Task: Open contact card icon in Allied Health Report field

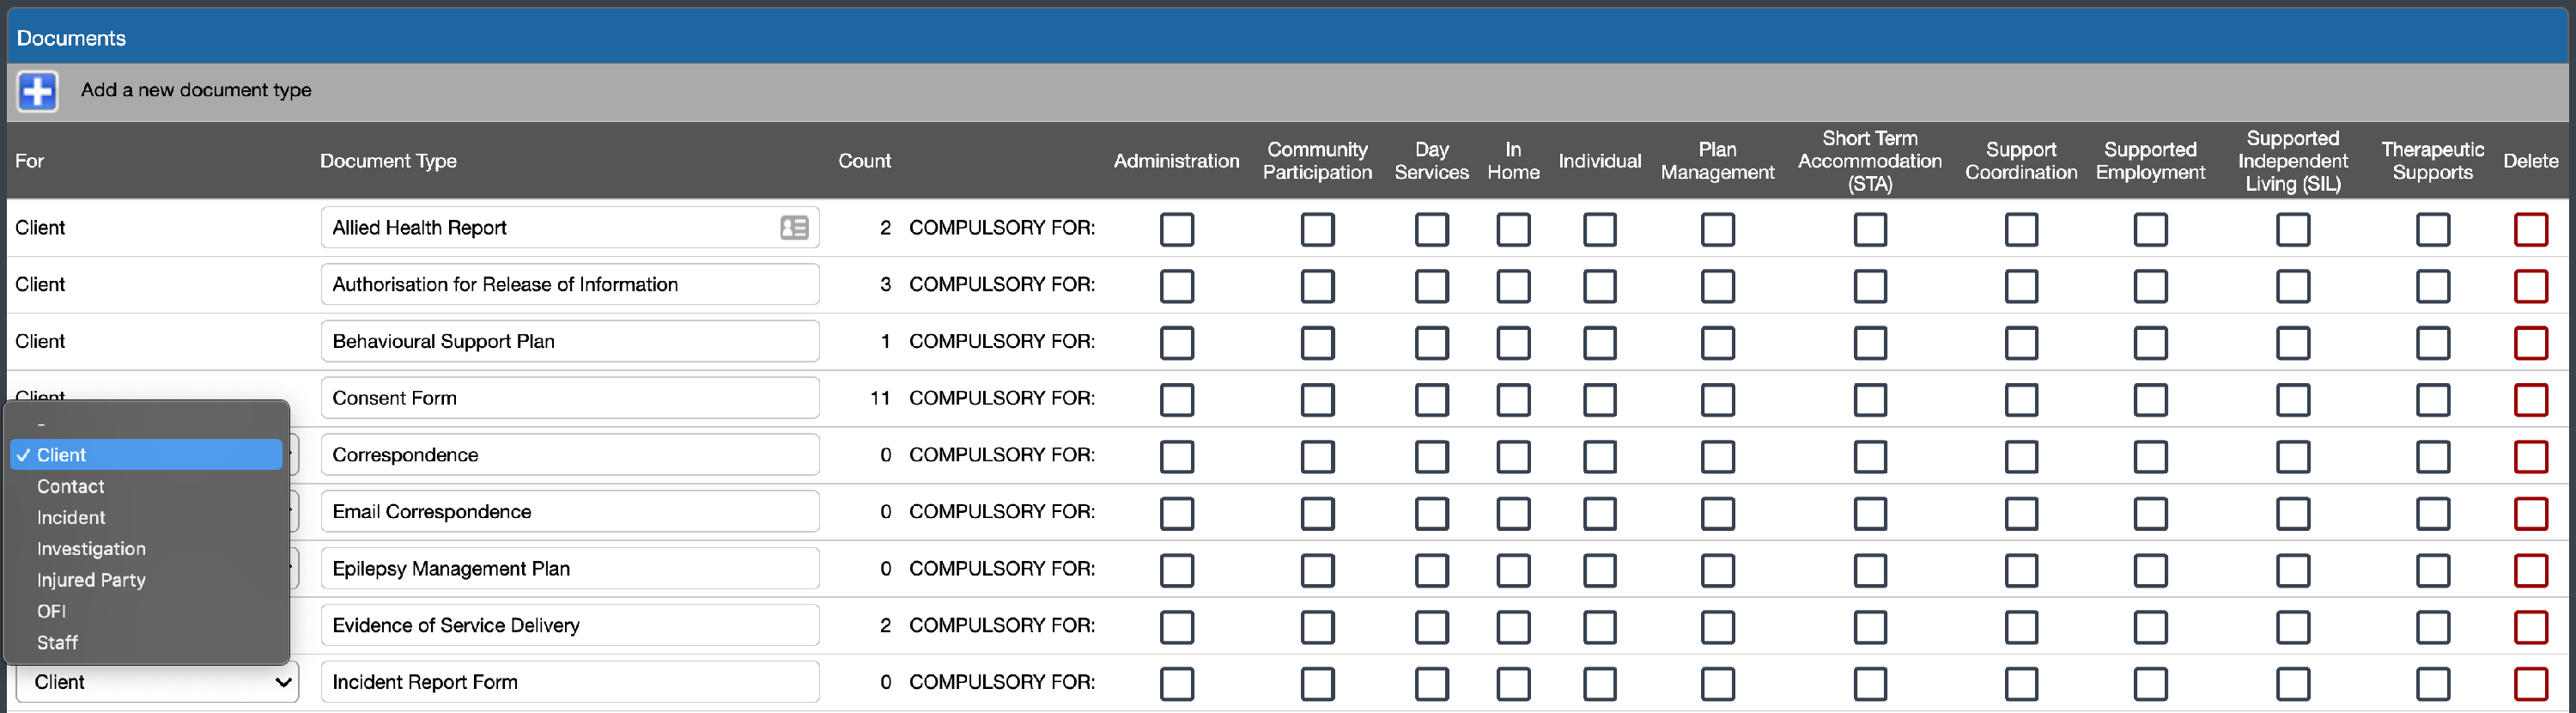Action: (x=794, y=228)
